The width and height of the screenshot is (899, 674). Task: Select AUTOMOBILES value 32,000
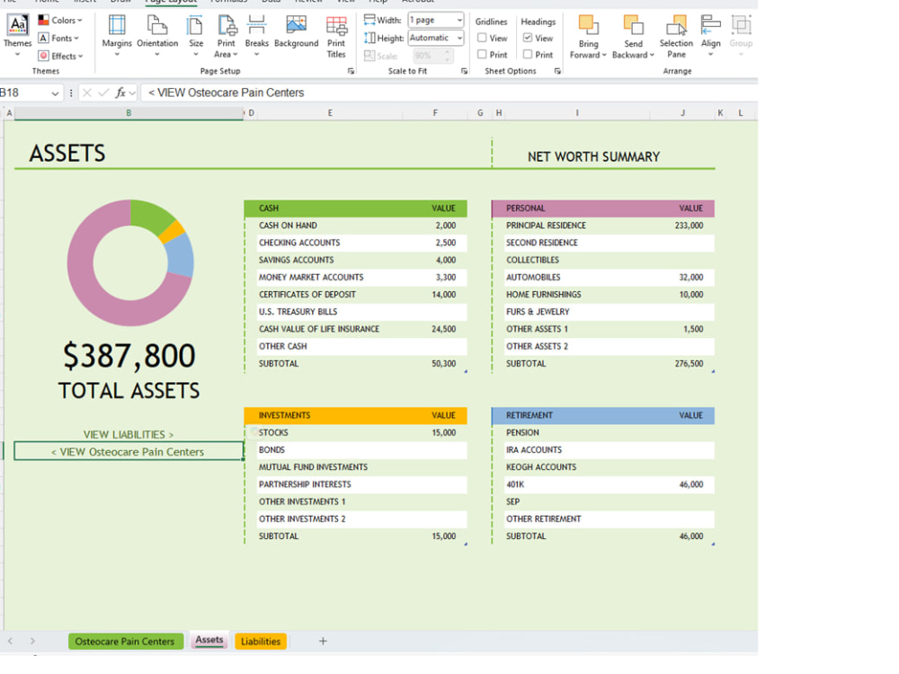[690, 278]
